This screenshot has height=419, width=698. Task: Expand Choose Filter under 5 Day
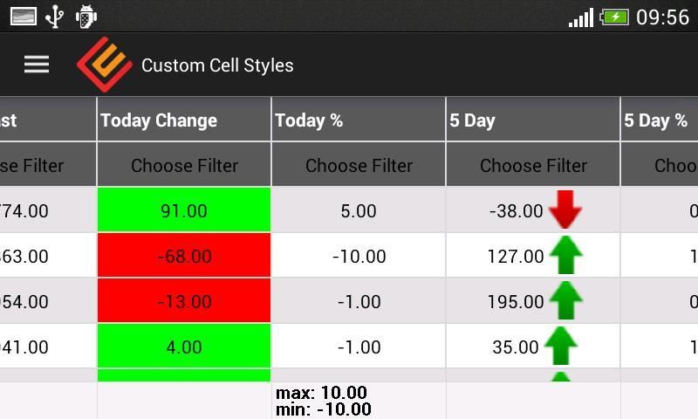[x=533, y=165]
